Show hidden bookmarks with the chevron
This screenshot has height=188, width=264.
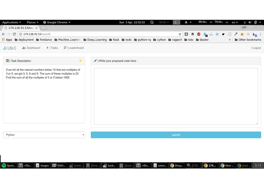click(x=230, y=40)
